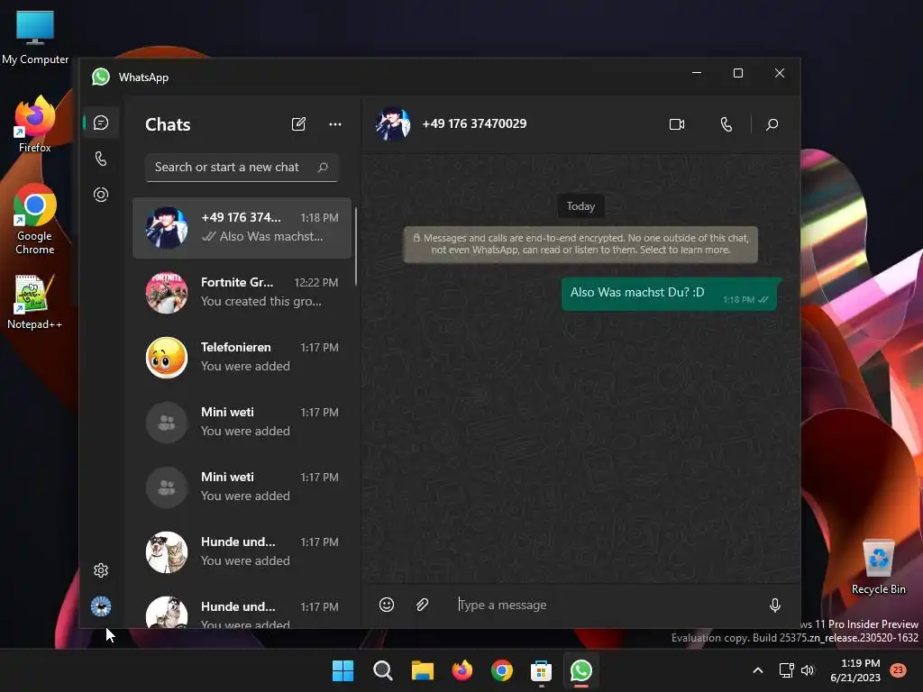Expand the system tray hidden icons chevron

pos(758,670)
